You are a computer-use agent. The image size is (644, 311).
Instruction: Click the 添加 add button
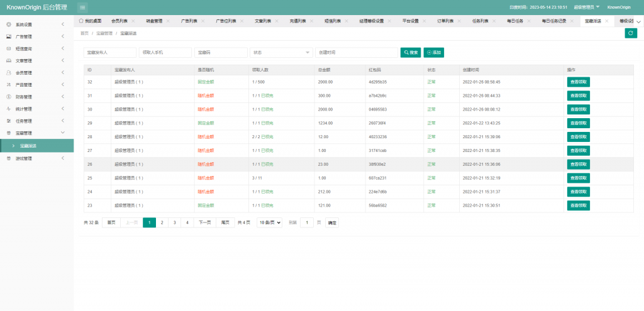(438, 53)
